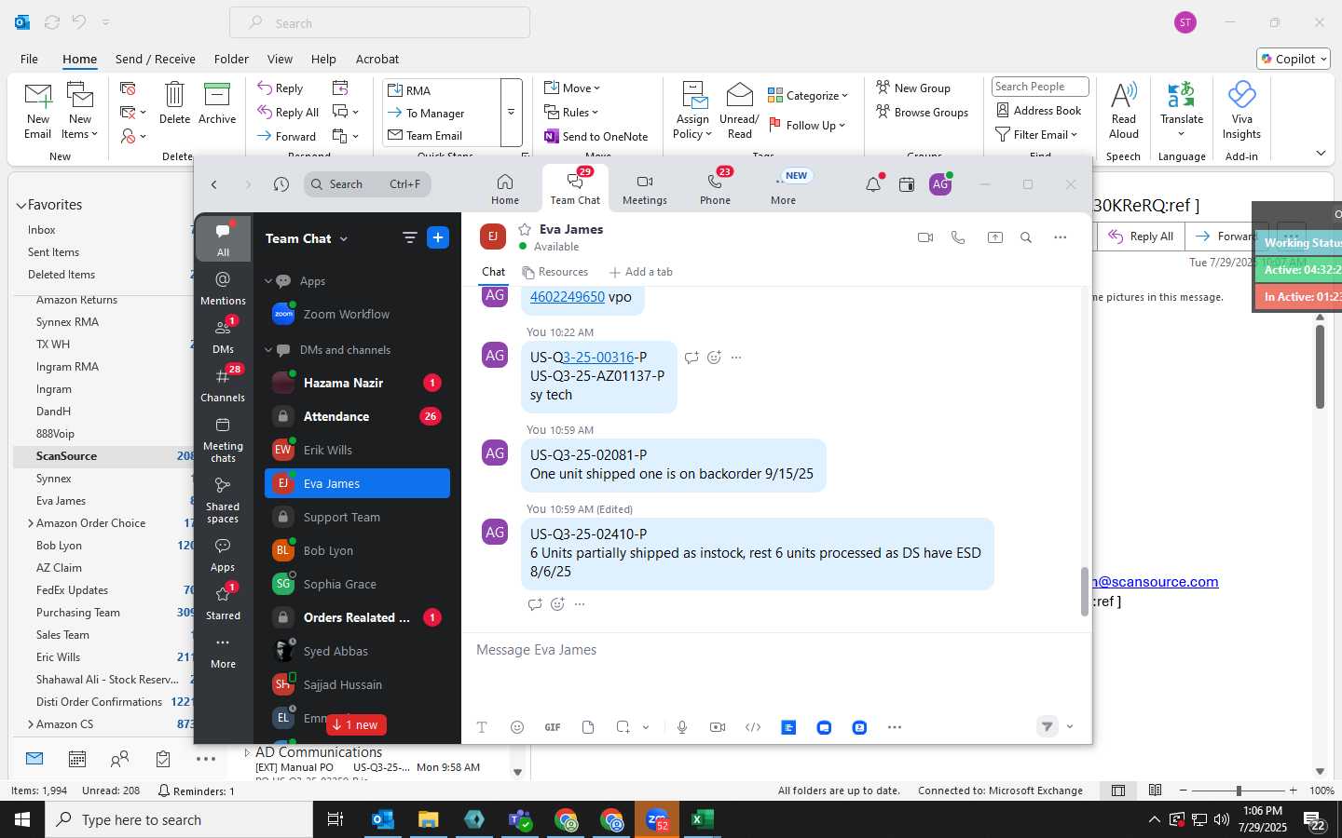
Task: Open more options in the Eva James chat header
Action: point(1061,237)
